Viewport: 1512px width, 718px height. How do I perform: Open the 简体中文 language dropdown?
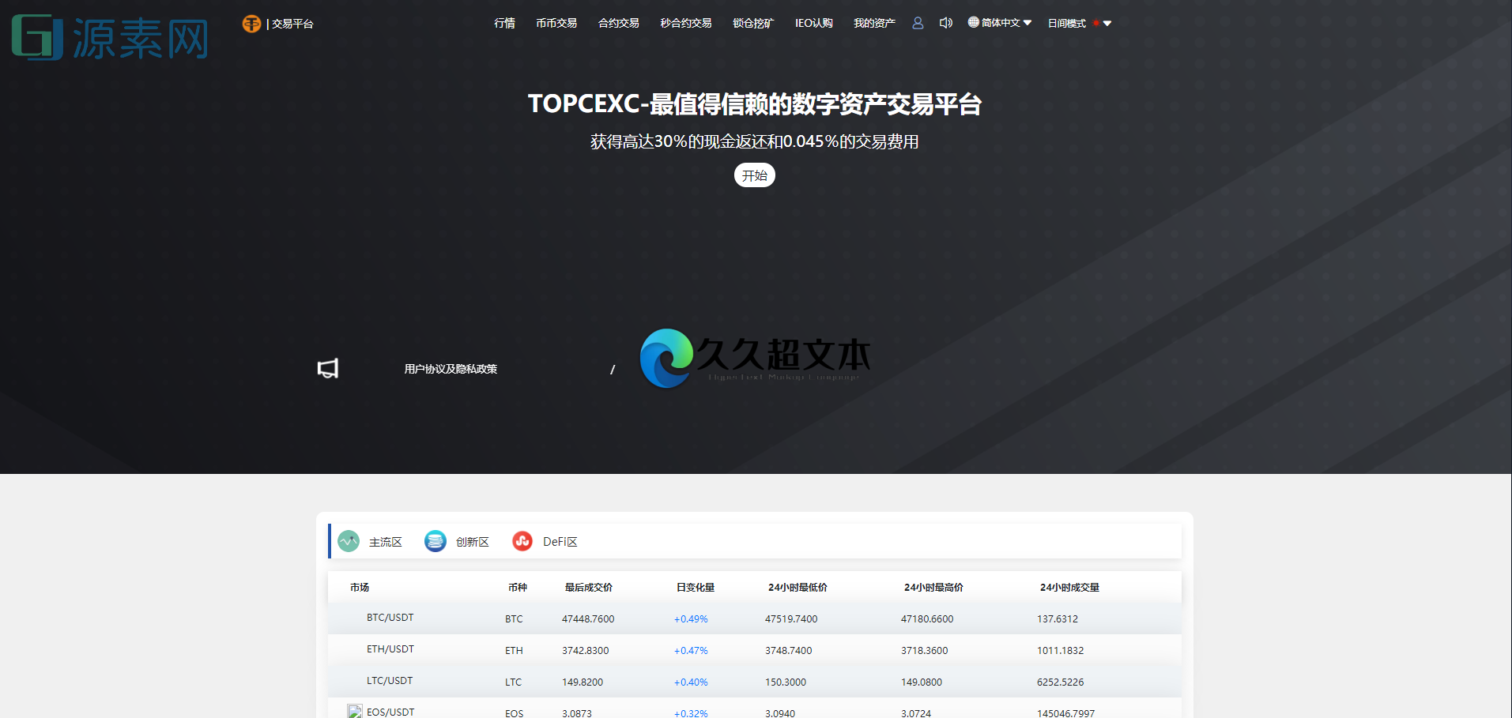click(x=999, y=22)
